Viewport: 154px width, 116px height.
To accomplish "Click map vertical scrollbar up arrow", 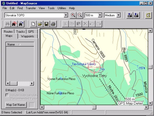I will coord(150,31).
